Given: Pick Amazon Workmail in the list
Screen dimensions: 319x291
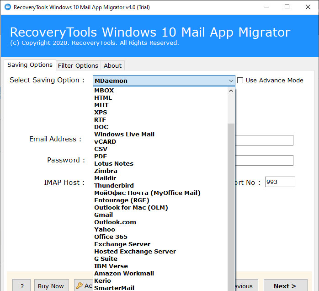Looking at the screenshot, I should tap(160, 274).
